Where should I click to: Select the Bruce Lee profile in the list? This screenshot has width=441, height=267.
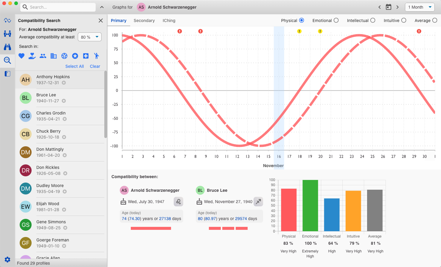tap(60, 98)
